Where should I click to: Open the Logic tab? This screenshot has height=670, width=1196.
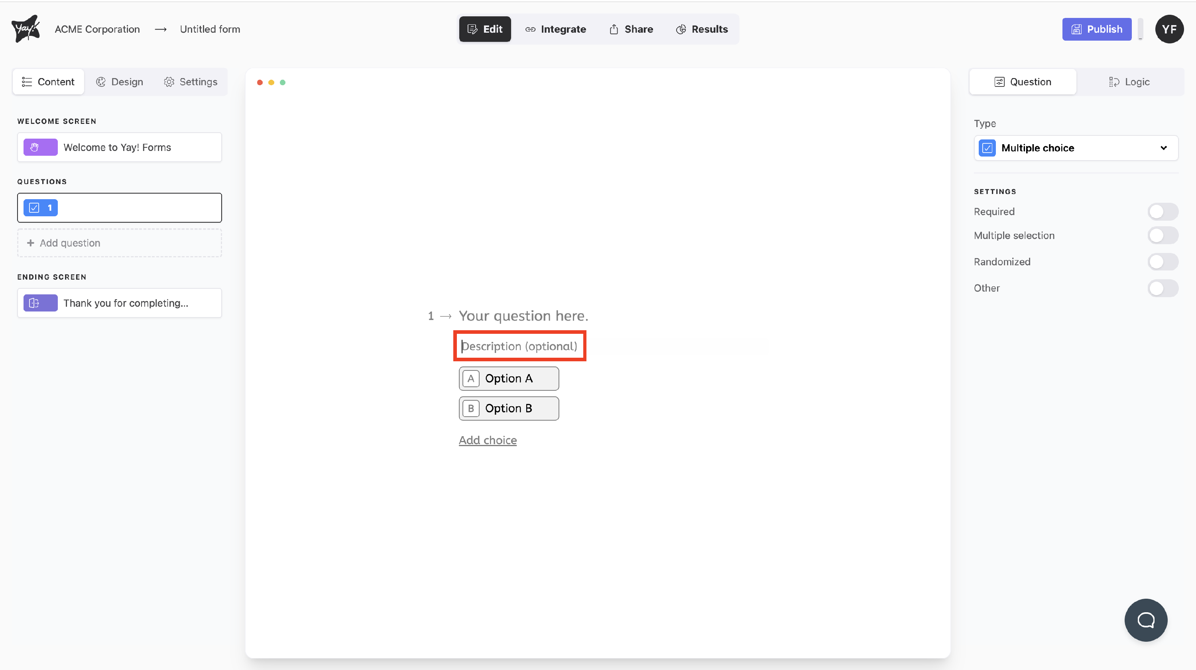coord(1129,82)
